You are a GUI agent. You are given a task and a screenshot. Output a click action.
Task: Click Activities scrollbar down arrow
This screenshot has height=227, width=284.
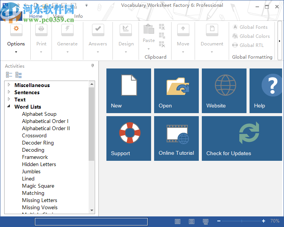click(x=92, y=210)
